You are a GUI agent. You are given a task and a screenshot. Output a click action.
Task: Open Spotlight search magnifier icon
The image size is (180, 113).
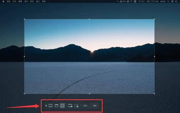tap(168, 1)
